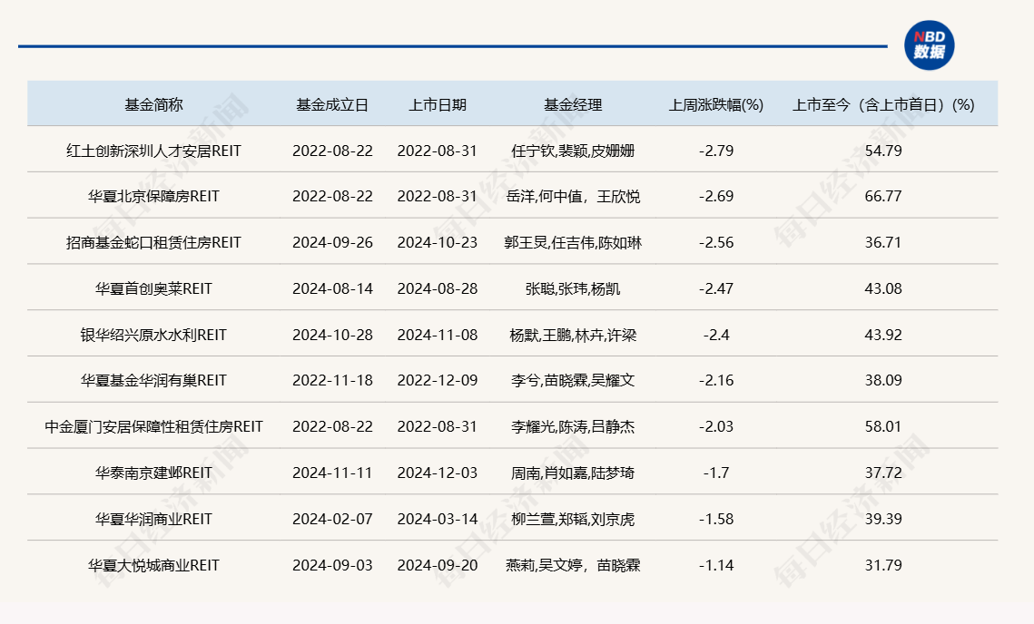Select the 上市至今（含上市首日）(%) header
The image size is (1034, 624).
[883, 105]
